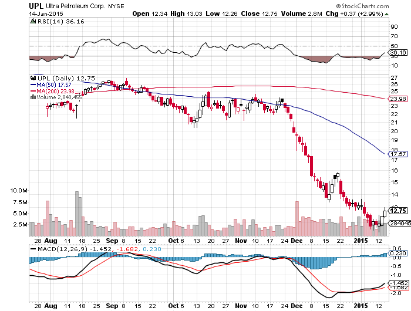Click the MA(200) 23.98 legend entry
Screen dimensions: 411x311
52,91
